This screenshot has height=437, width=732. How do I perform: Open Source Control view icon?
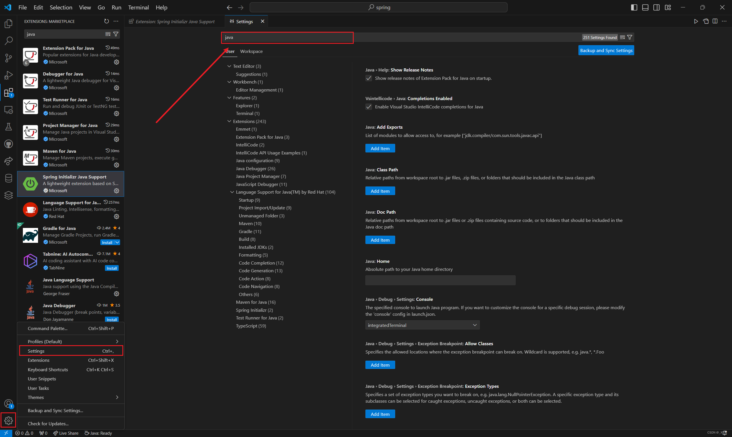point(9,58)
